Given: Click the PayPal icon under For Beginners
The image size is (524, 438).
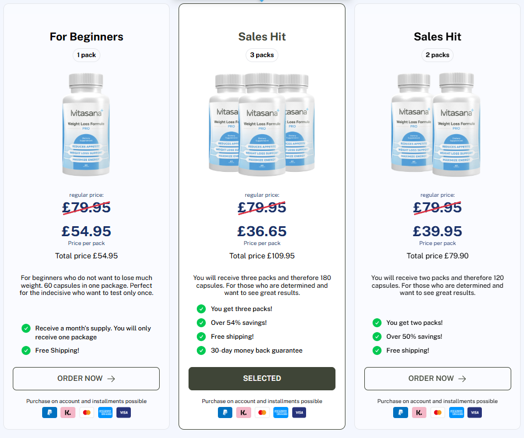Looking at the screenshot, I should pos(49,412).
